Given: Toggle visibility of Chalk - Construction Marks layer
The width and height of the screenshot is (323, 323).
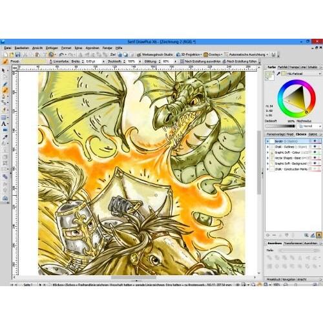Looking at the screenshot, I should pos(315,169).
